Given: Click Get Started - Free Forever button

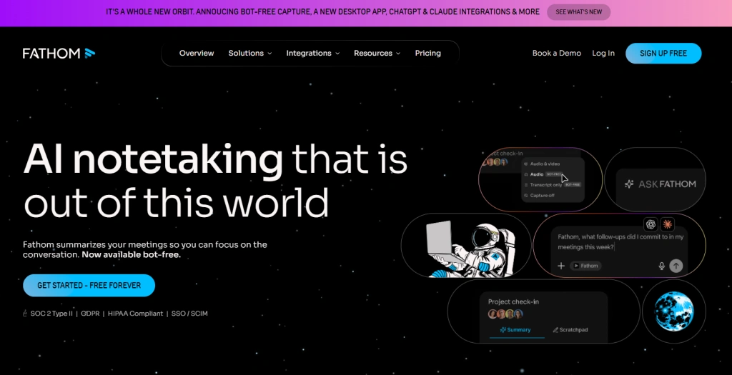Looking at the screenshot, I should coord(89,285).
